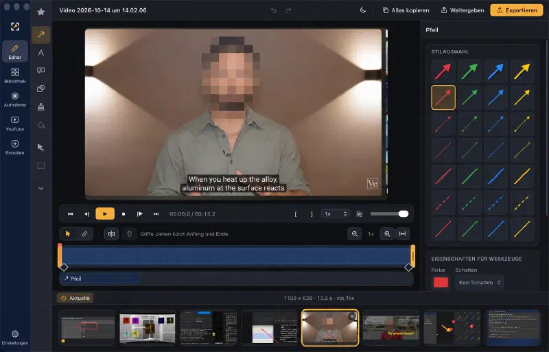
Task: Select the speech bubble callout tool
Action: [x=41, y=71]
